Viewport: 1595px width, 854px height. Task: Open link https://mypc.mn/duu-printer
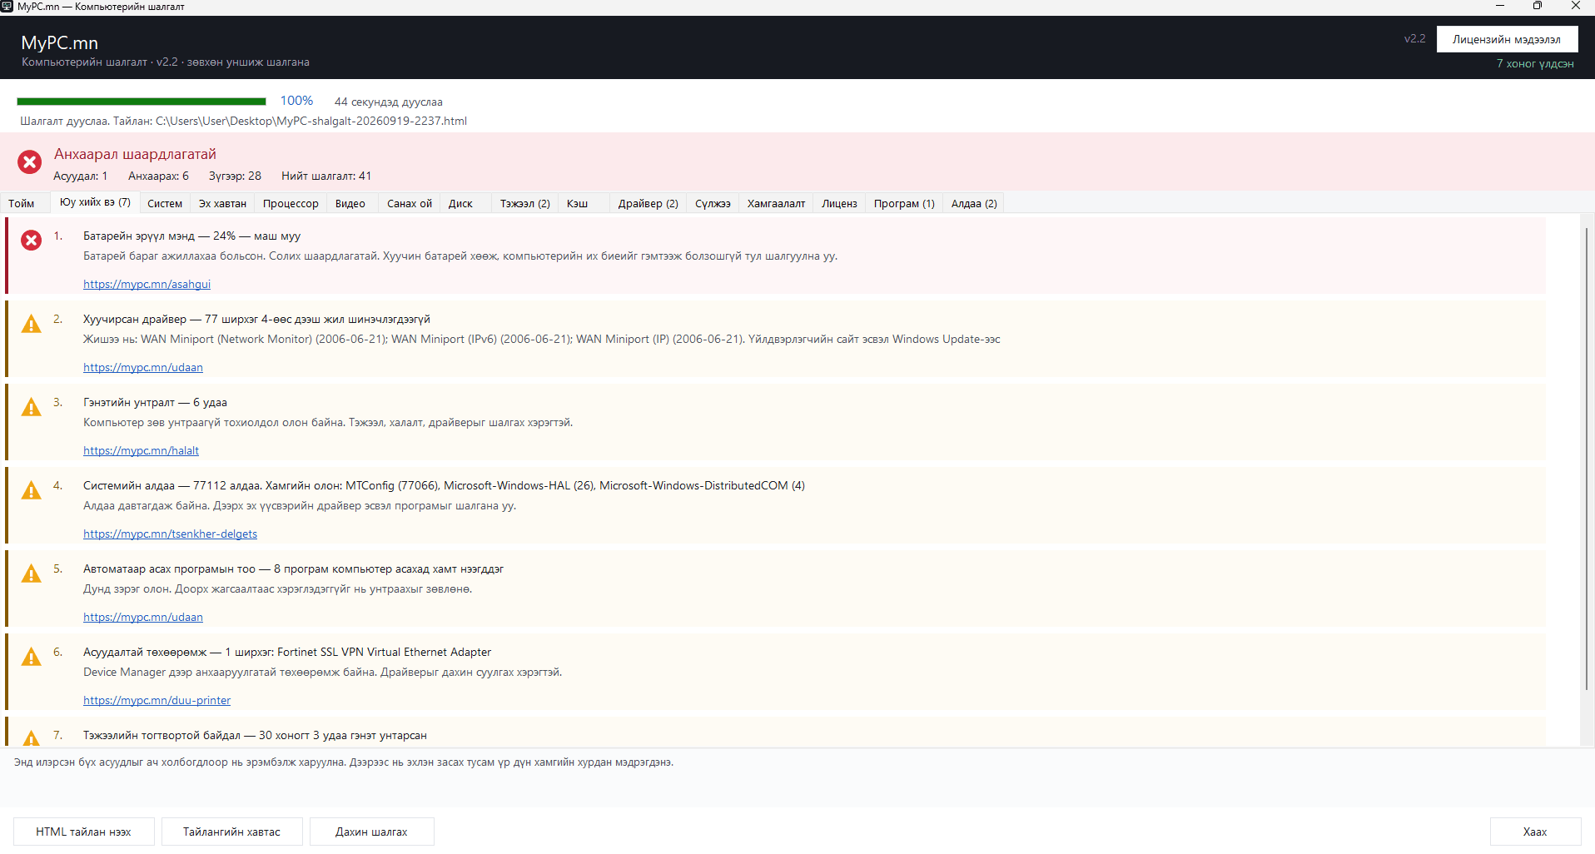pyautogui.click(x=157, y=700)
